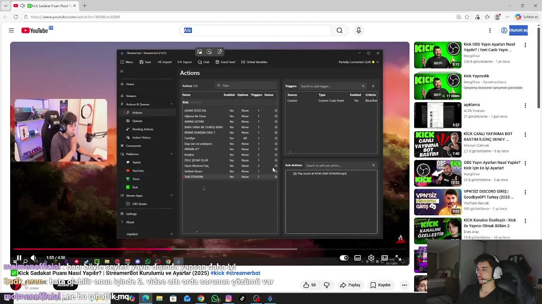The height and width of the screenshot is (304, 542).
Task: Dislike the video
Action: pyautogui.click(x=326, y=285)
